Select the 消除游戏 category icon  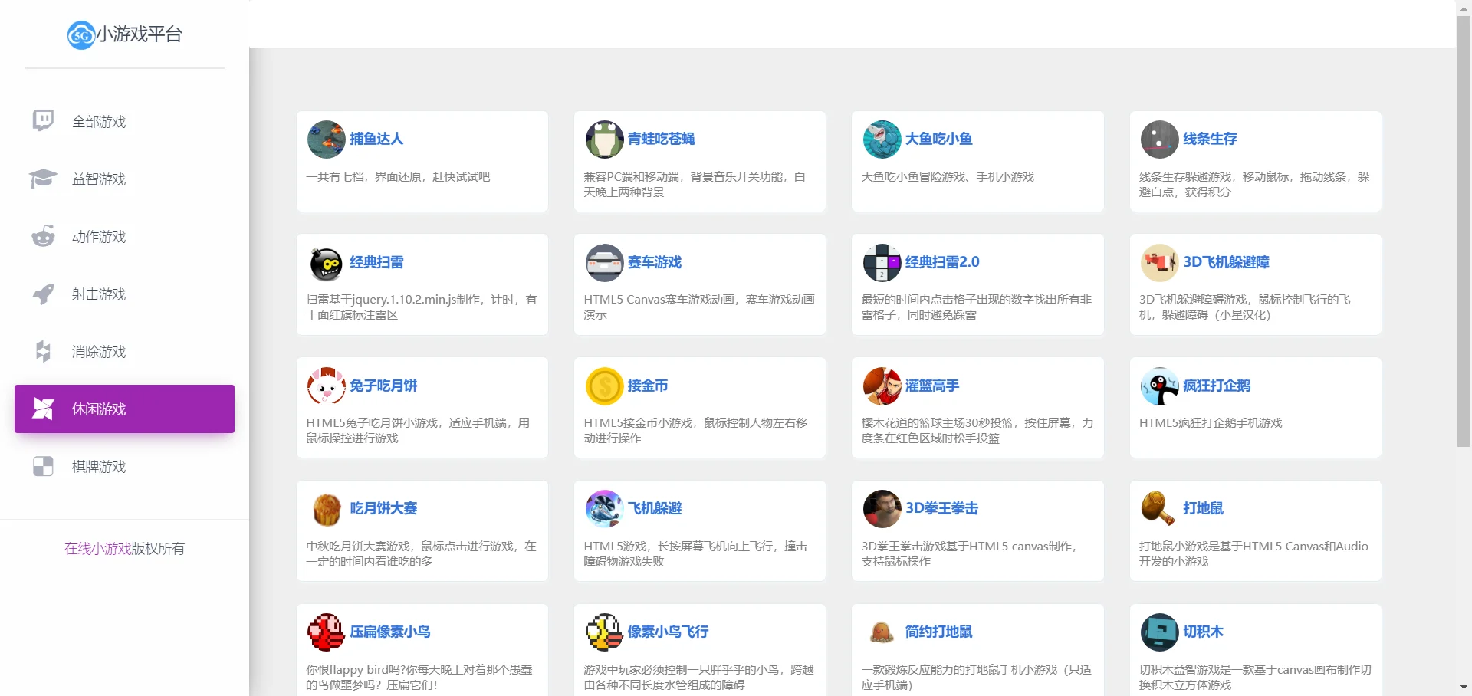click(42, 351)
